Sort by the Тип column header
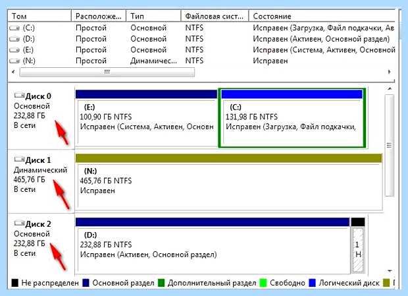The image size is (408, 296). coord(153,16)
